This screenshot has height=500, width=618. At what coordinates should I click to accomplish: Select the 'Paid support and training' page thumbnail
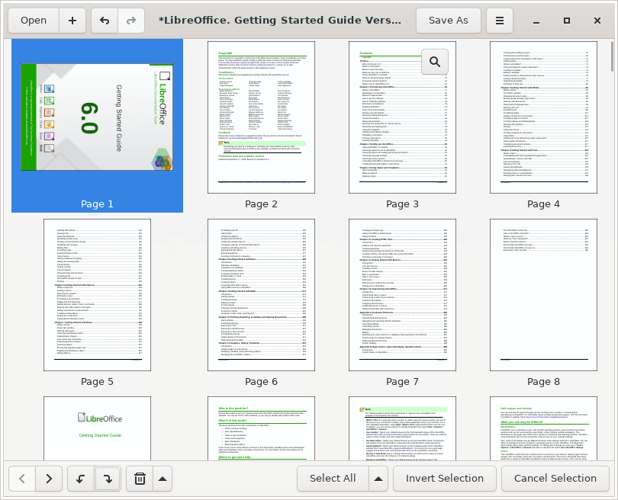tap(543, 428)
